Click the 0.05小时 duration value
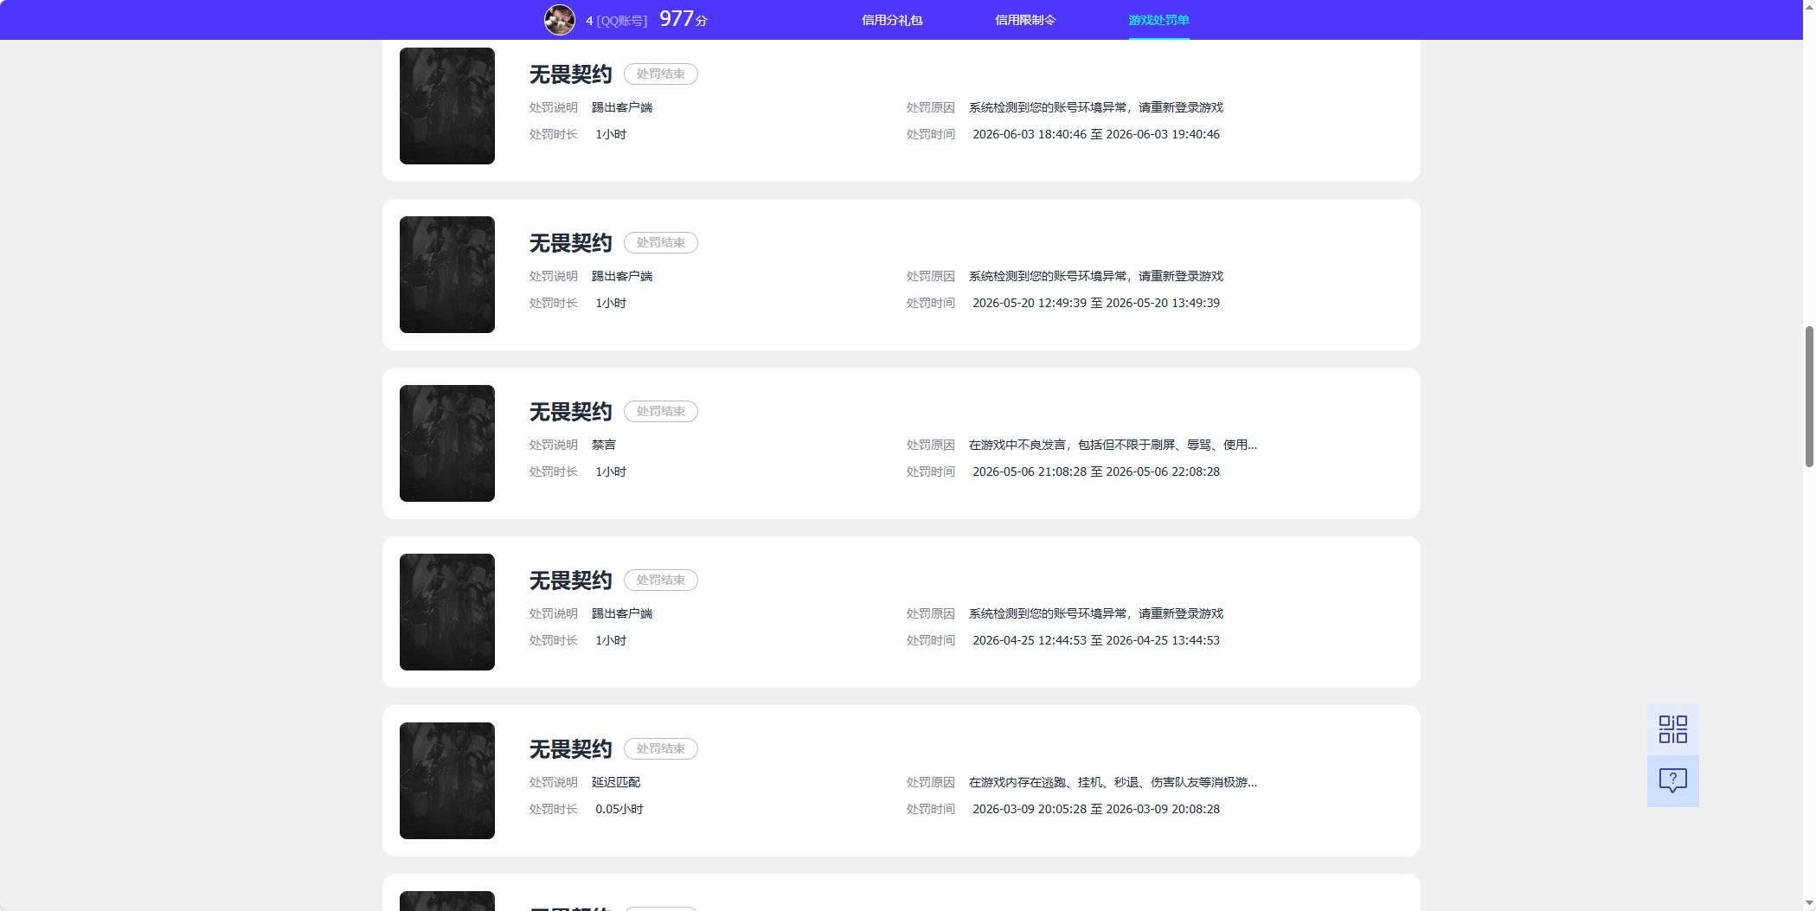 (x=619, y=809)
